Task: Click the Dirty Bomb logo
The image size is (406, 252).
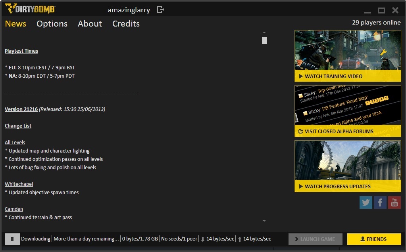Action: pos(30,9)
